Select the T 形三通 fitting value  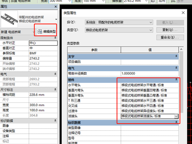click(x=150, y=101)
